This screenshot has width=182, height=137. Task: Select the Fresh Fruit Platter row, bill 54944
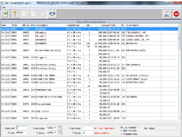point(89,75)
